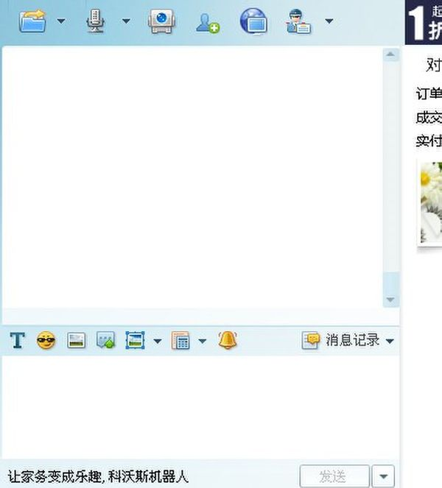The image size is (442, 488).
Task: Start voice chat with microphone icon
Action: click(97, 21)
